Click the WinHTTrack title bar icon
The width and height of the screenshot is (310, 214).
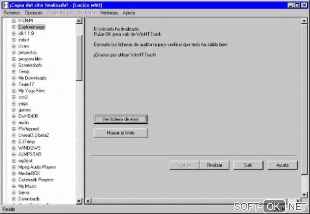click(5, 5)
